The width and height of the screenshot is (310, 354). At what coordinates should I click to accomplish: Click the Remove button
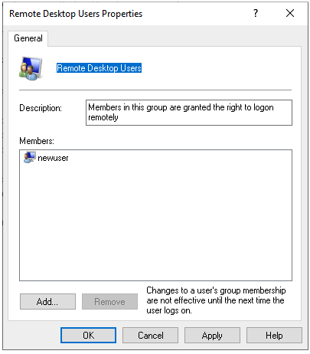(109, 302)
